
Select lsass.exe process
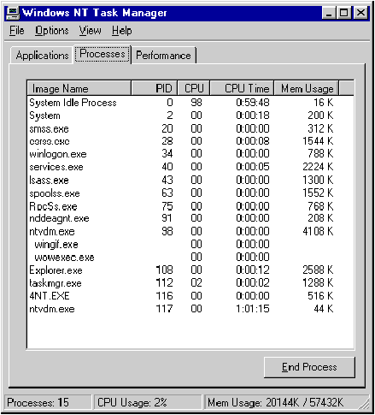click(190, 180)
